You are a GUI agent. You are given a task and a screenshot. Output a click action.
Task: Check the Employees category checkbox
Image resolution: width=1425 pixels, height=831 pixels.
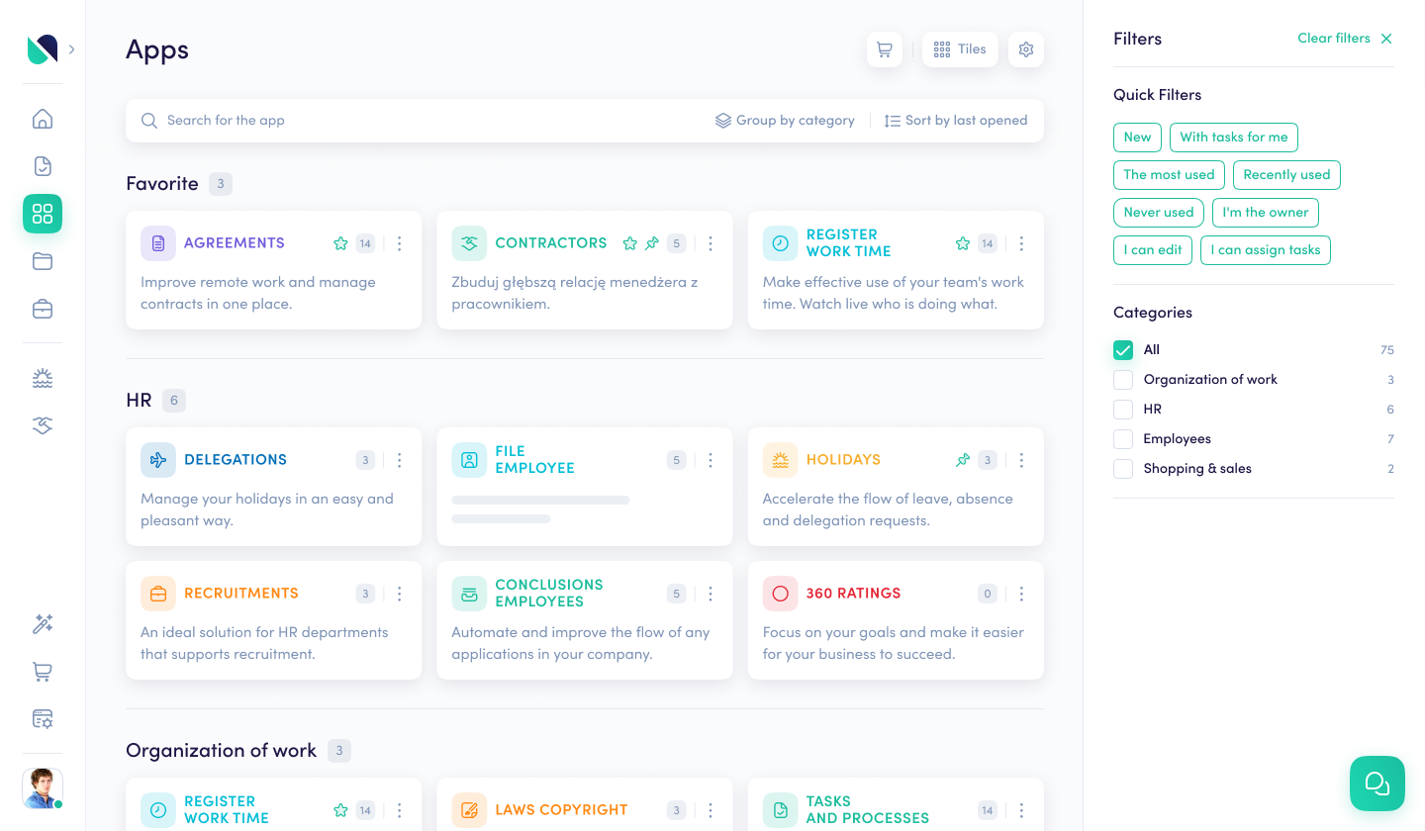click(1123, 439)
